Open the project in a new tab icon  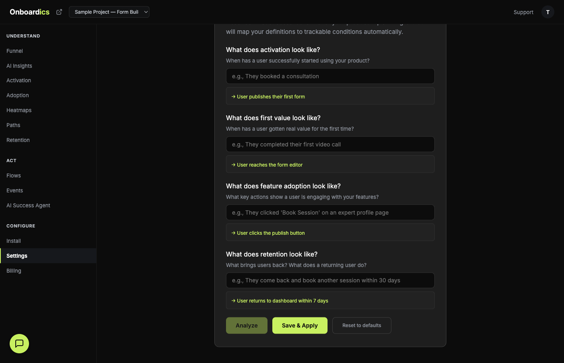point(59,12)
